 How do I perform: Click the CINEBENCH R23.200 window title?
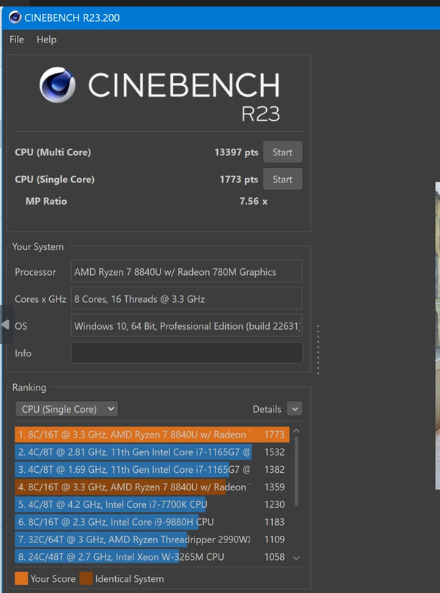coord(72,18)
